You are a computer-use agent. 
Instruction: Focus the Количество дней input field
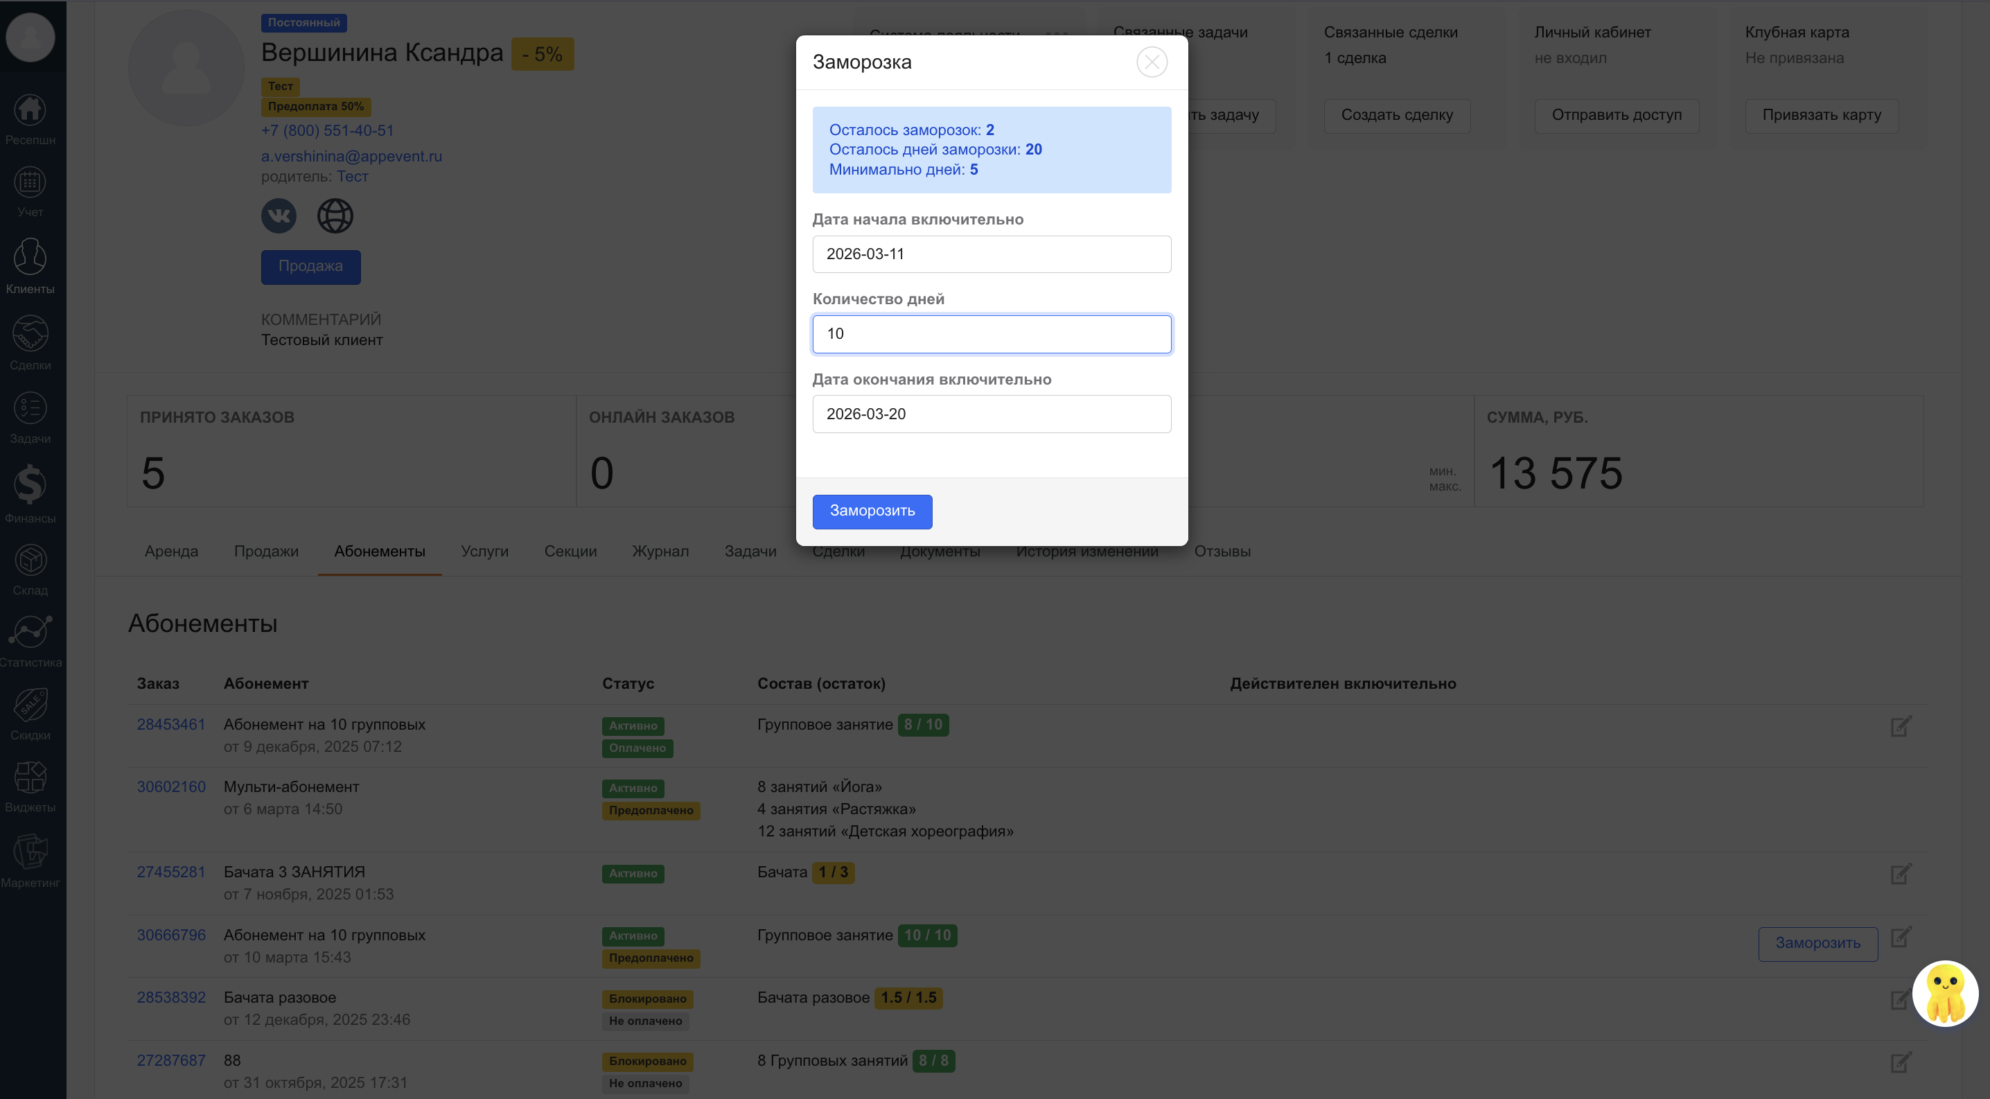(x=991, y=335)
